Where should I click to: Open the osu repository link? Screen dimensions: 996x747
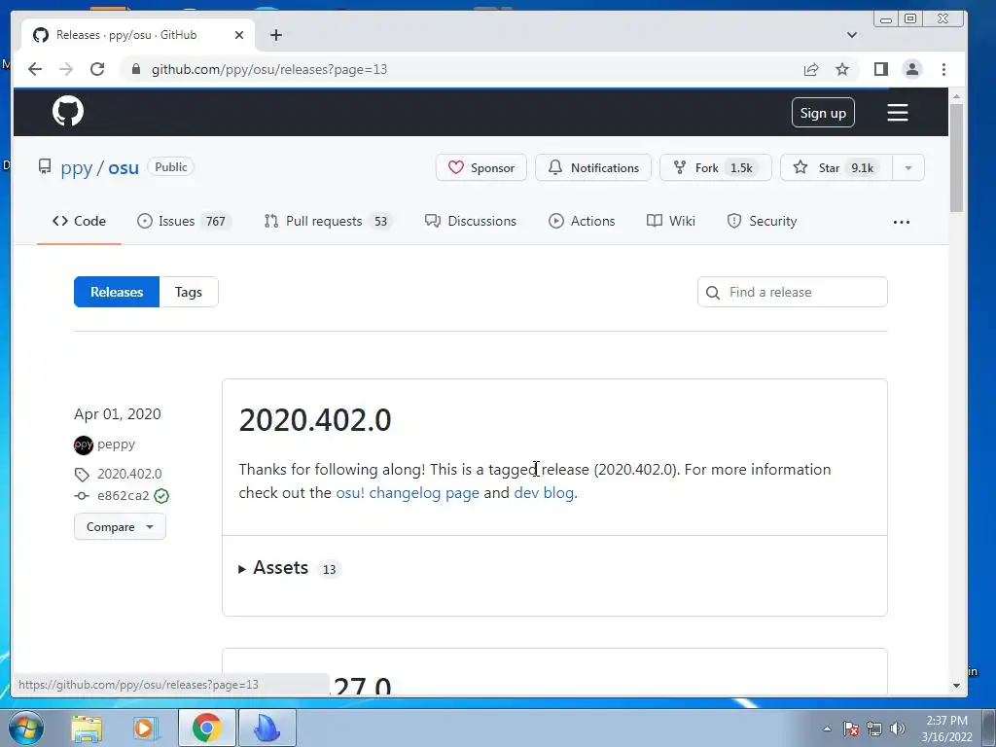tap(124, 167)
